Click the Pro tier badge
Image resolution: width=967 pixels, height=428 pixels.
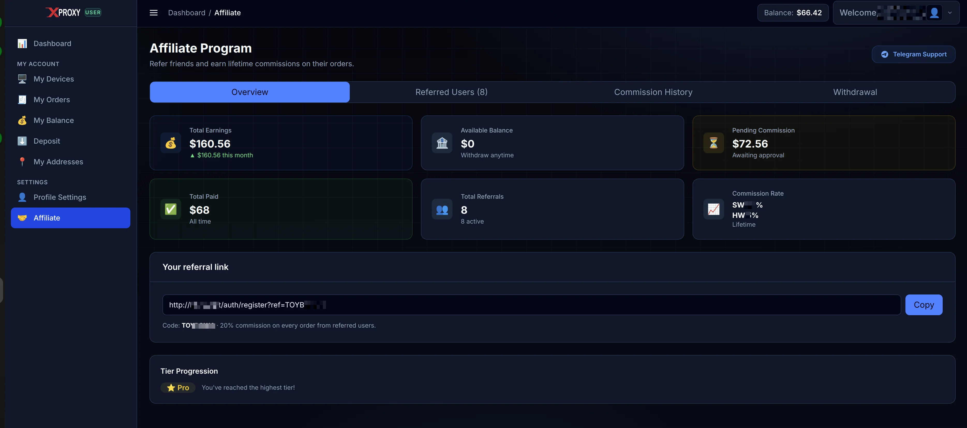point(178,387)
